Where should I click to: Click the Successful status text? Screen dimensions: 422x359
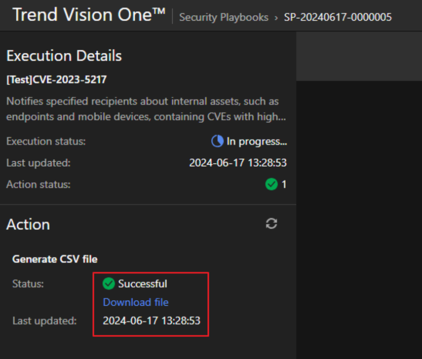click(143, 284)
